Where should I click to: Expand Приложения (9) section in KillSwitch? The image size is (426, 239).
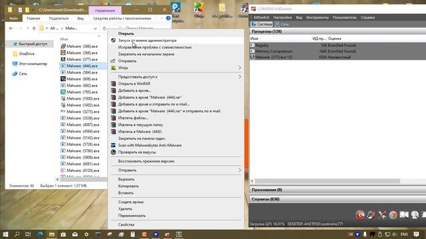337,190
